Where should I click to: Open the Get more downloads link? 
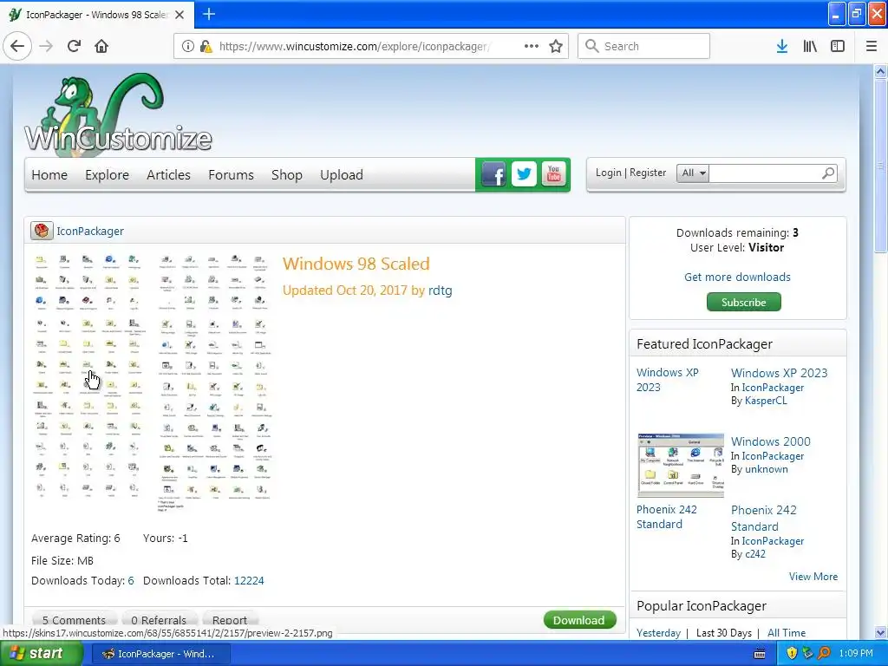pyautogui.click(x=737, y=277)
